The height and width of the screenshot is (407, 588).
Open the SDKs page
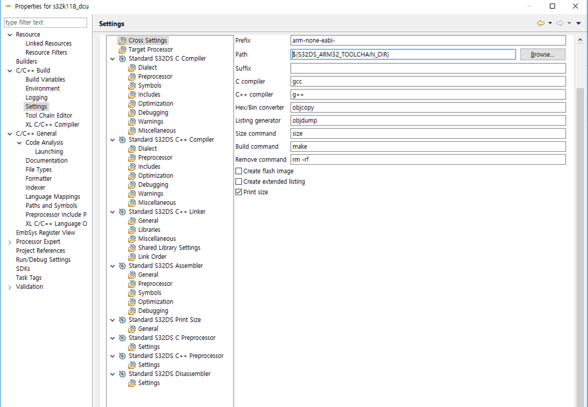click(x=23, y=269)
